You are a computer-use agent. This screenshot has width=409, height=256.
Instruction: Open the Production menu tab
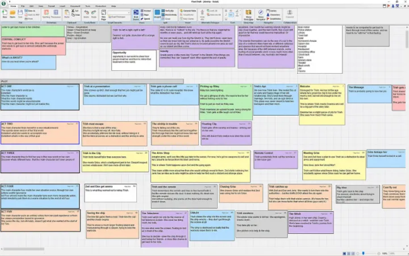101,6
